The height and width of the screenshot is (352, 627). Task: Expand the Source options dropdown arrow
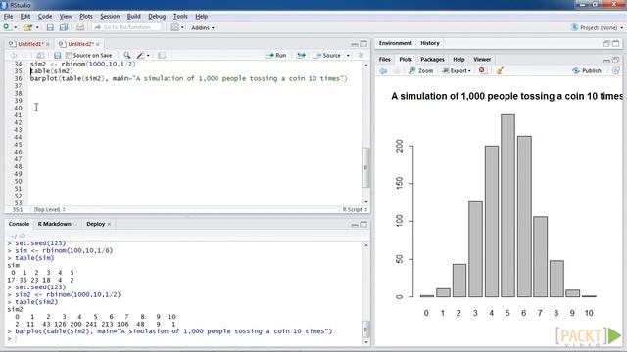point(348,56)
